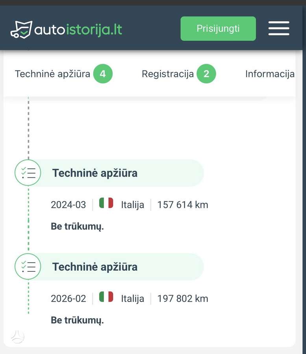306x354 pixels.
Task: Click the Techninė apžiūra heading above 2026-02
Action: tap(95, 267)
